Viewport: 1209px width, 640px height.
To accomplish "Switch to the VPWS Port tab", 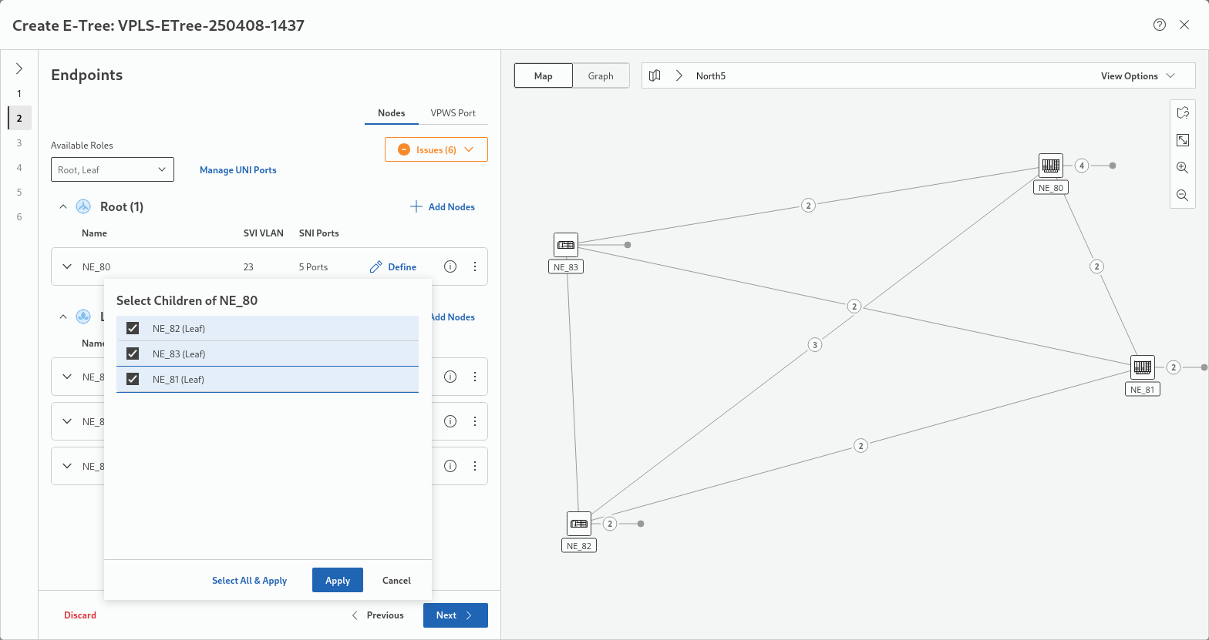I will click(x=453, y=112).
